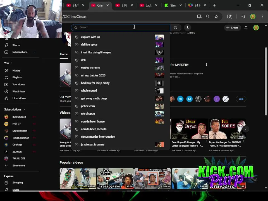Open IShowSpeed subscription channel
This screenshot has width=268, height=201.
click(20, 117)
